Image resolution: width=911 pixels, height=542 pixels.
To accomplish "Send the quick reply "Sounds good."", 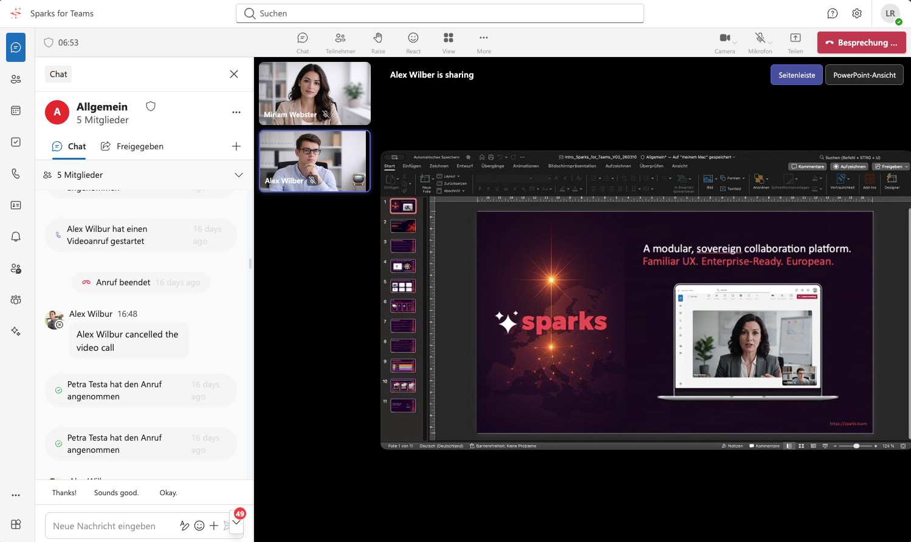I will point(117,493).
